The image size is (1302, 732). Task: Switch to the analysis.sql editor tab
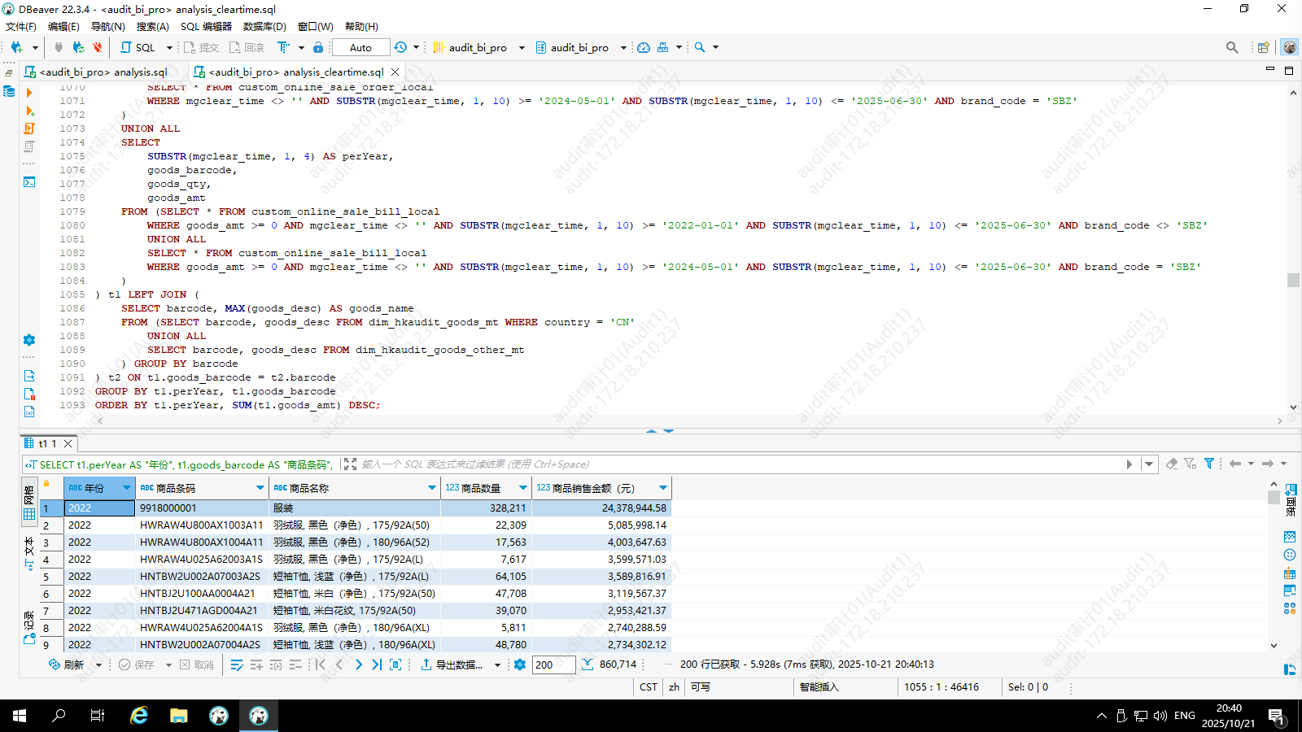point(103,72)
